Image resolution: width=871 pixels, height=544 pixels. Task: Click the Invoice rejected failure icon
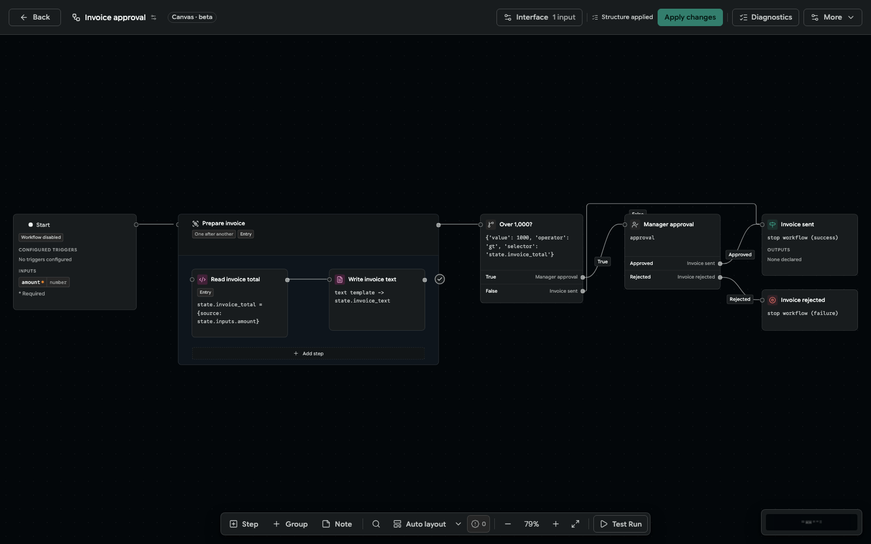click(x=772, y=300)
